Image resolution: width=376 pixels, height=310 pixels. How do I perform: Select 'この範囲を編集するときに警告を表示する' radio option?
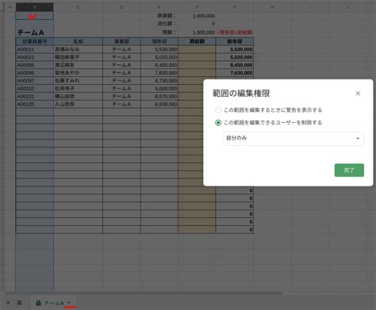218,110
